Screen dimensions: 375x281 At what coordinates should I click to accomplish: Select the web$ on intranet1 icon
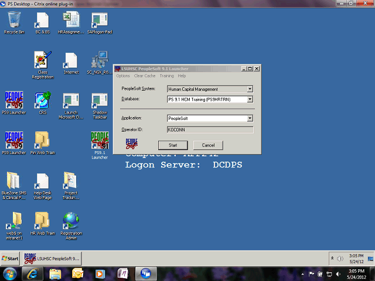coord(14,226)
